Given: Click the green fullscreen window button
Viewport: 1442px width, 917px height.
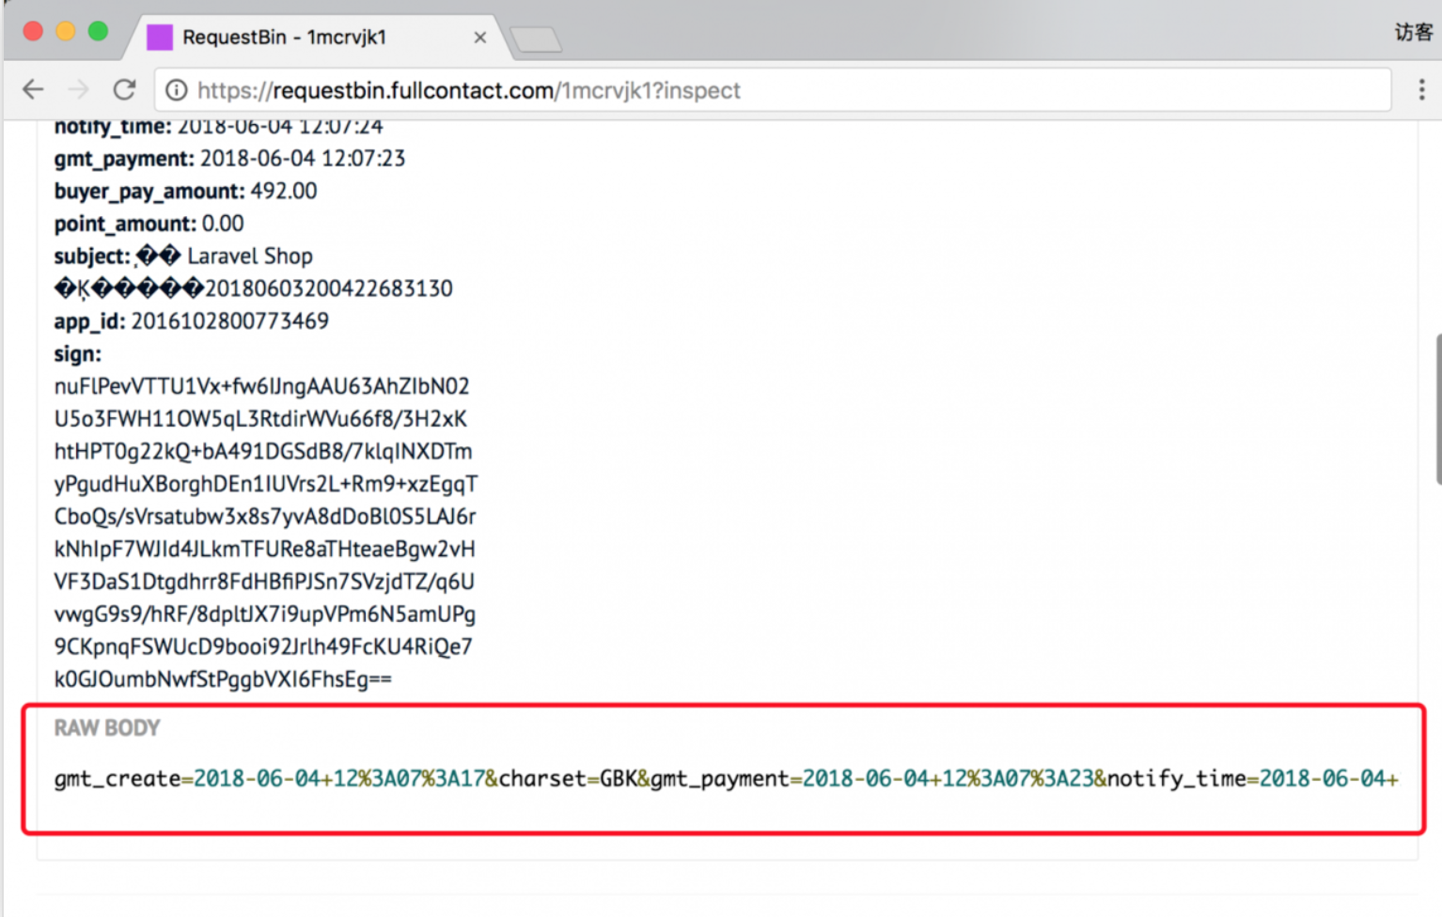Looking at the screenshot, I should click(x=98, y=31).
